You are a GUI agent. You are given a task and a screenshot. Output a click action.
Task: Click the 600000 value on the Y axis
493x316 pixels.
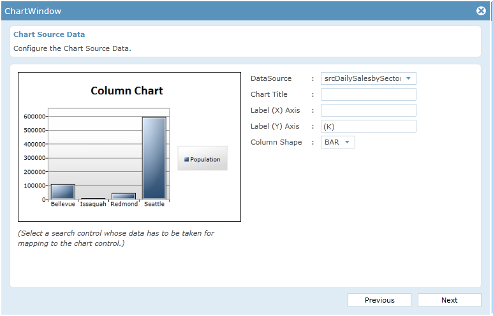point(33,117)
